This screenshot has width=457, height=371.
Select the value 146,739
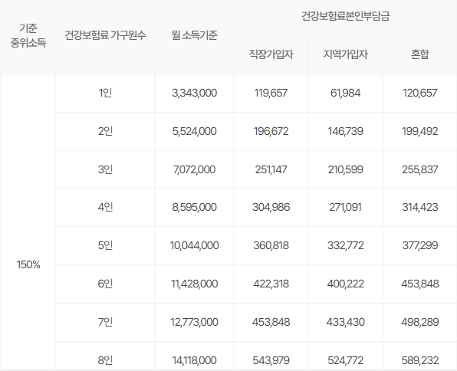(x=345, y=131)
